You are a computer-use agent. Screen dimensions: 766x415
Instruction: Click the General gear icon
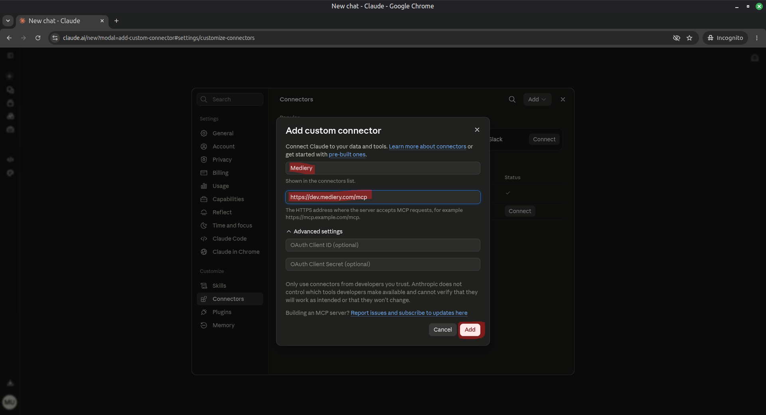tap(204, 133)
